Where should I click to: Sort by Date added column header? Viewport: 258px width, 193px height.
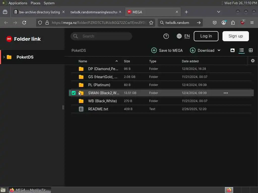(190, 61)
